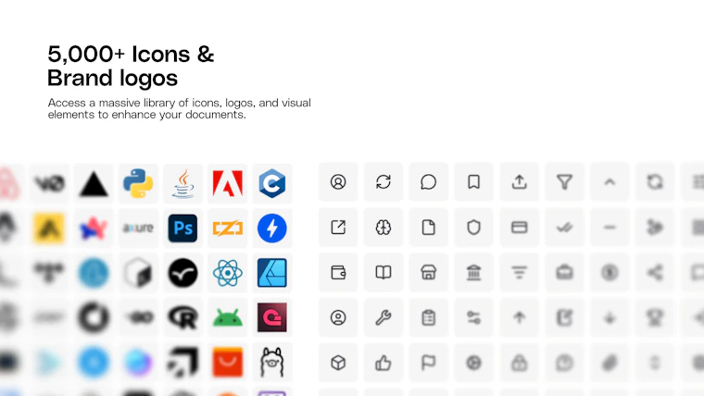Image resolution: width=704 pixels, height=396 pixels.
Task: Select the brain icon
Action: [x=383, y=228]
